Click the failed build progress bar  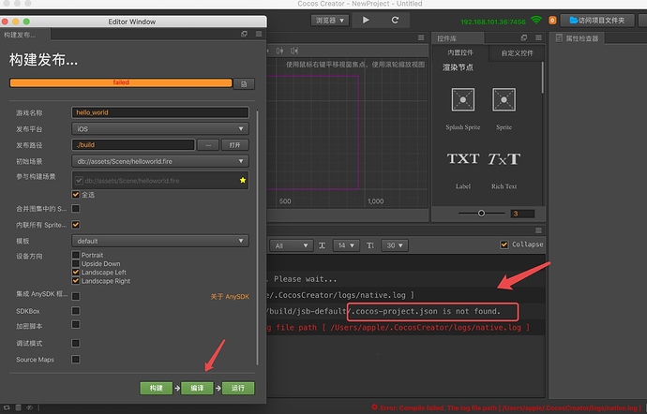click(121, 82)
